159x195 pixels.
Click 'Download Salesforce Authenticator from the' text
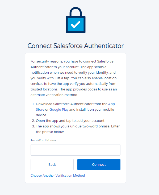(x=72, y=104)
